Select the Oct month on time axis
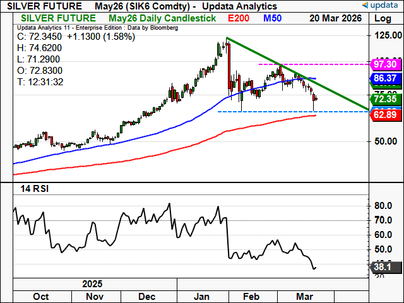The image size is (404, 303). coord(41,296)
